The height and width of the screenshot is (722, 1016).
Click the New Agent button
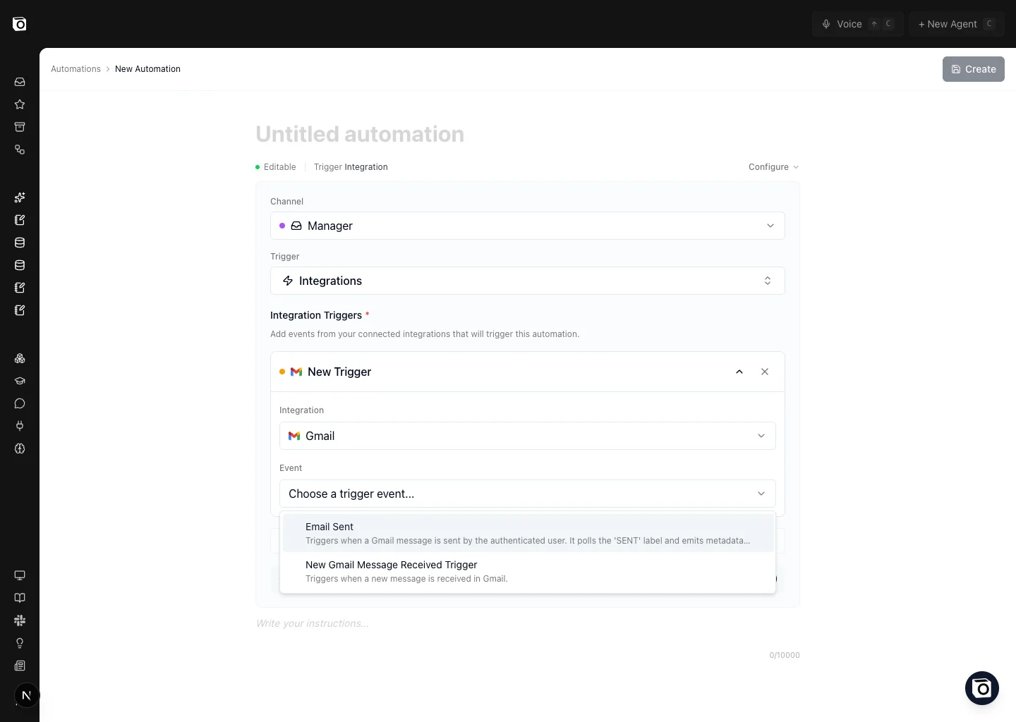[x=957, y=24]
